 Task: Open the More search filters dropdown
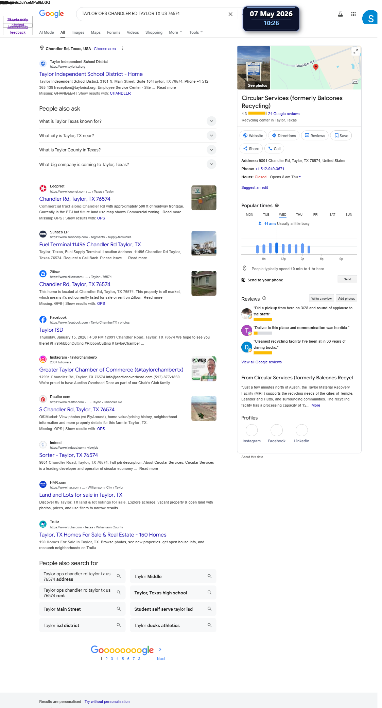[x=175, y=32]
